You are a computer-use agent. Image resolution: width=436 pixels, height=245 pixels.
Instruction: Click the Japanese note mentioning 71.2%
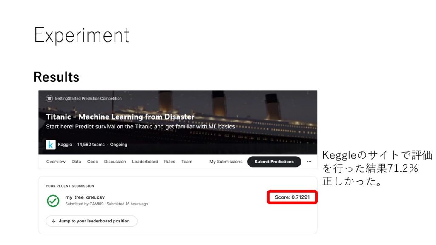[377, 168]
